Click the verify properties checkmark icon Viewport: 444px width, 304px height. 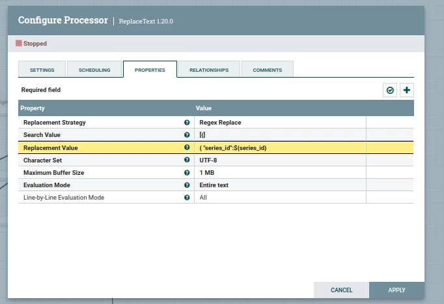click(x=390, y=90)
